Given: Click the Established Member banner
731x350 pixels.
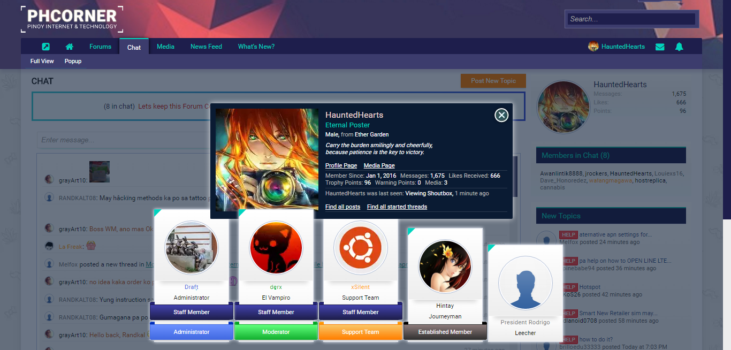Looking at the screenshot, I should (445, 332).
